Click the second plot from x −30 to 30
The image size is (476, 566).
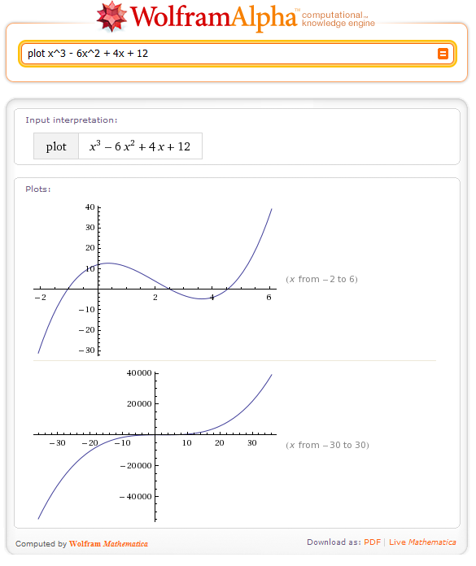pos(155,446)
